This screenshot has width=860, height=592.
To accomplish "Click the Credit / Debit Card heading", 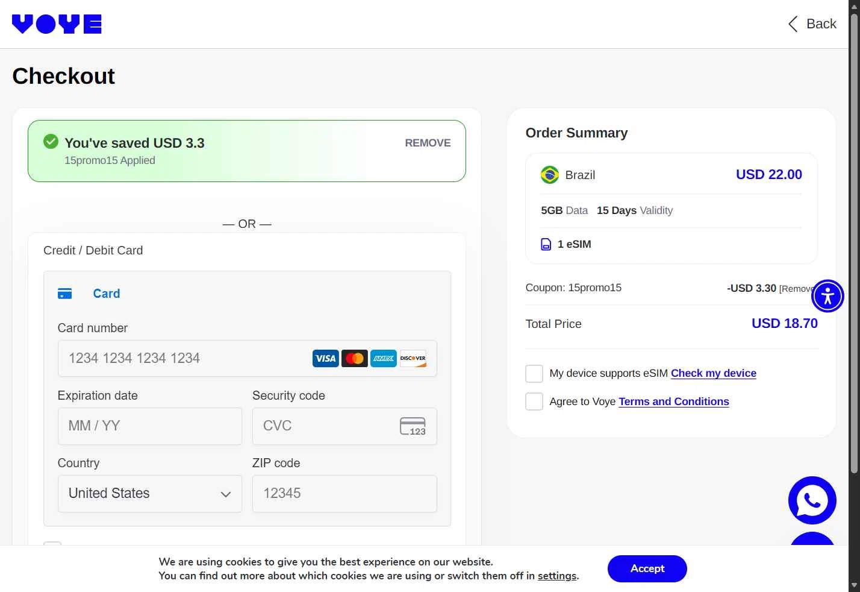I will point(93,250).
